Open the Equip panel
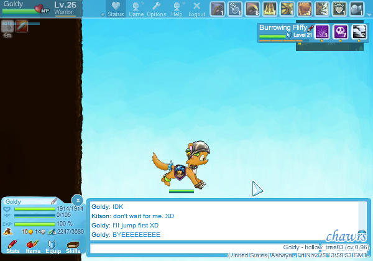The image size is (373, 261). (x=53, y=246)
